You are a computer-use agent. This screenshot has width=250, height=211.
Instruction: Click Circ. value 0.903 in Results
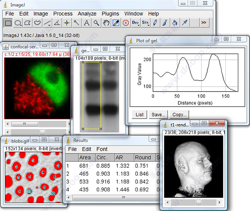point(103,174)
